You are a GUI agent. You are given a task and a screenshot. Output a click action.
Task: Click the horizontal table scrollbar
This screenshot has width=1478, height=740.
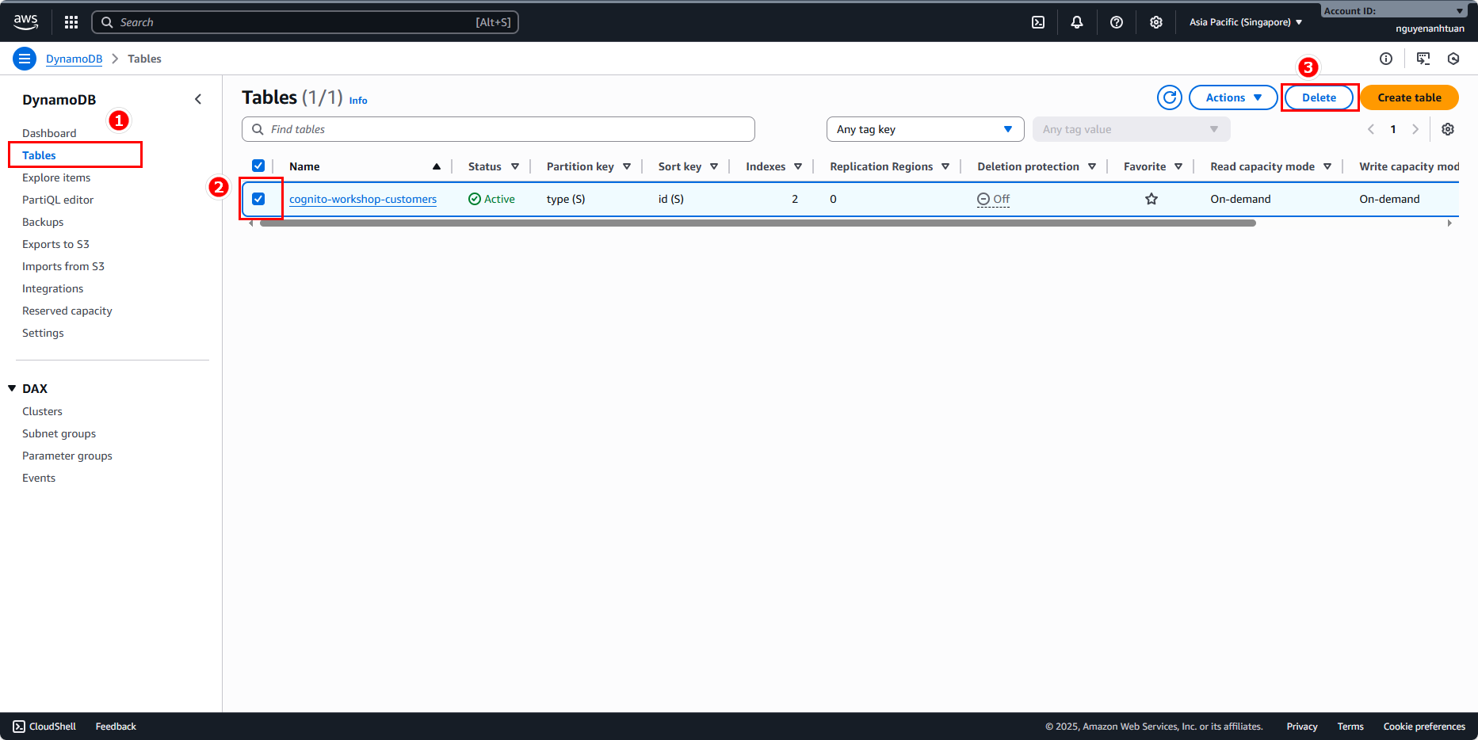758,223
